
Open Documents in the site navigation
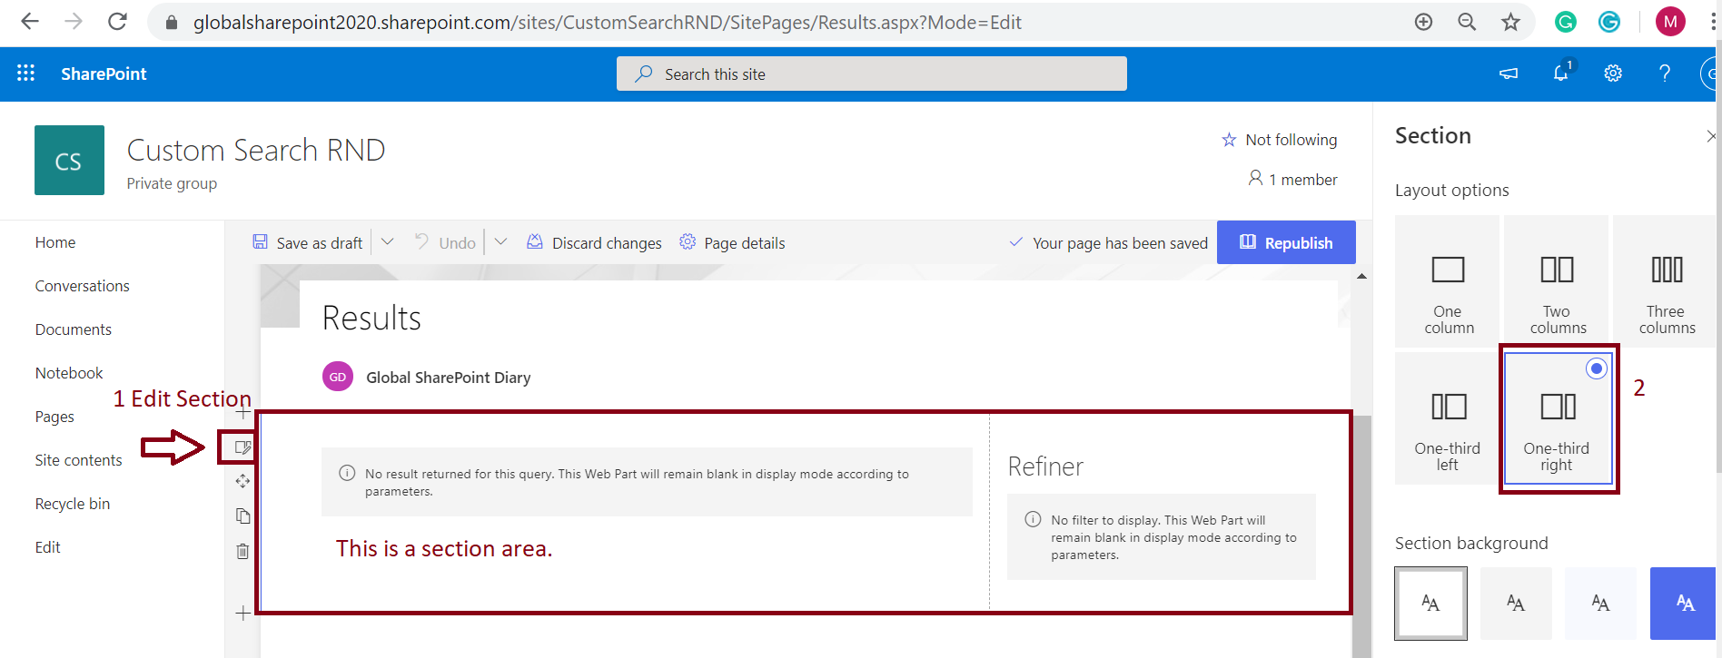(74, 329)
